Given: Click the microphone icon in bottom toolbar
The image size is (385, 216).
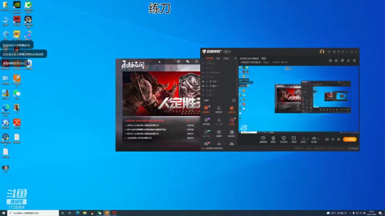Looking at the screenshot, I should tap(304, 139).
